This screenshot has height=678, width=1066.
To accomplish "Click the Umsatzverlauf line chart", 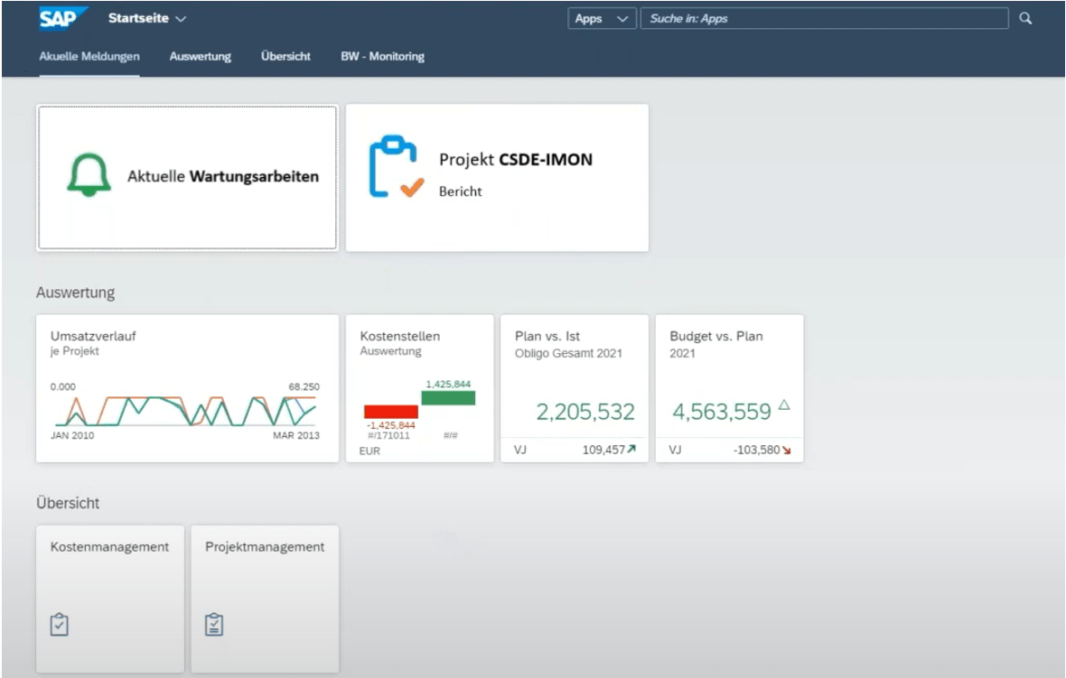I will [185, 411].
